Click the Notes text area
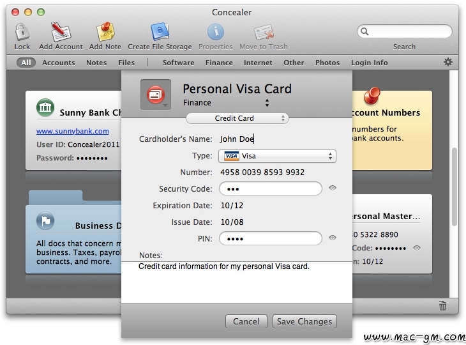This screenshot has width=466, height=345. pos(237,282)
